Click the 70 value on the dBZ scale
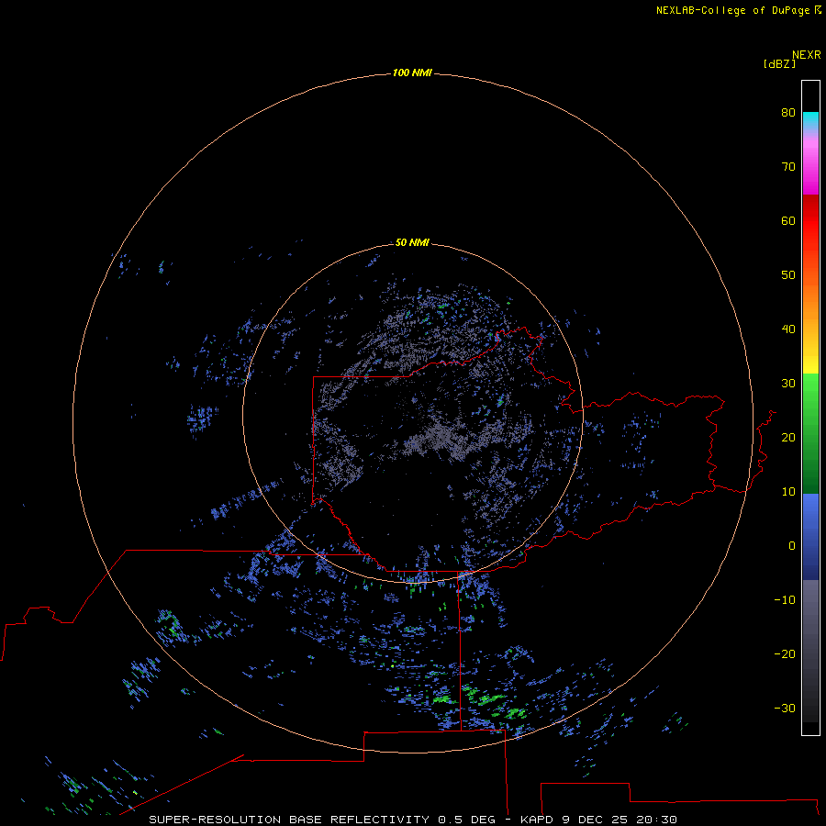This screenshot has height=826, width=826. tap(788, 166)
